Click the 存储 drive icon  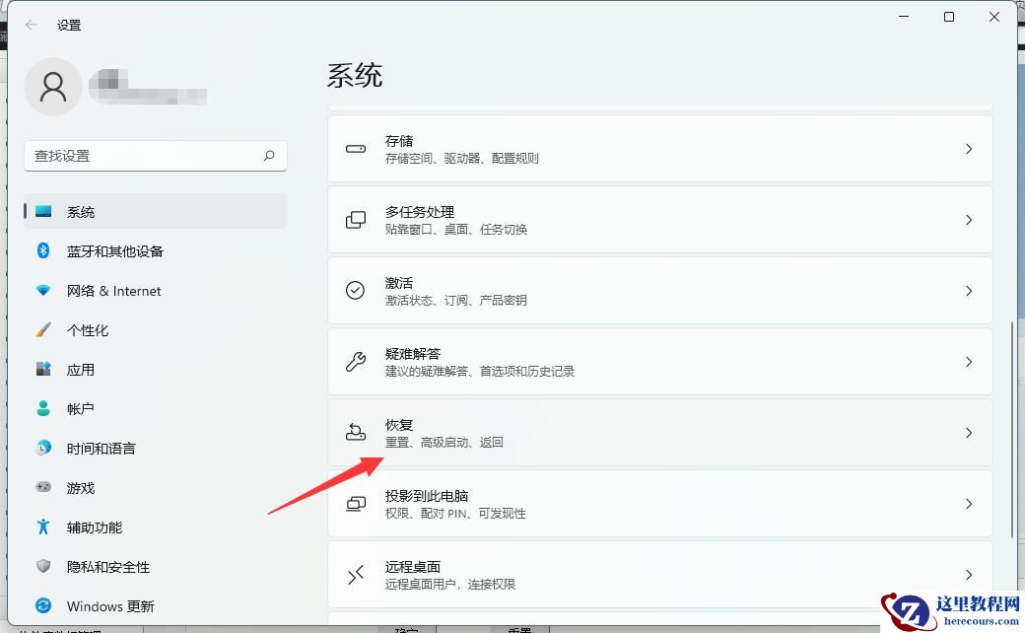click(356, 149)
